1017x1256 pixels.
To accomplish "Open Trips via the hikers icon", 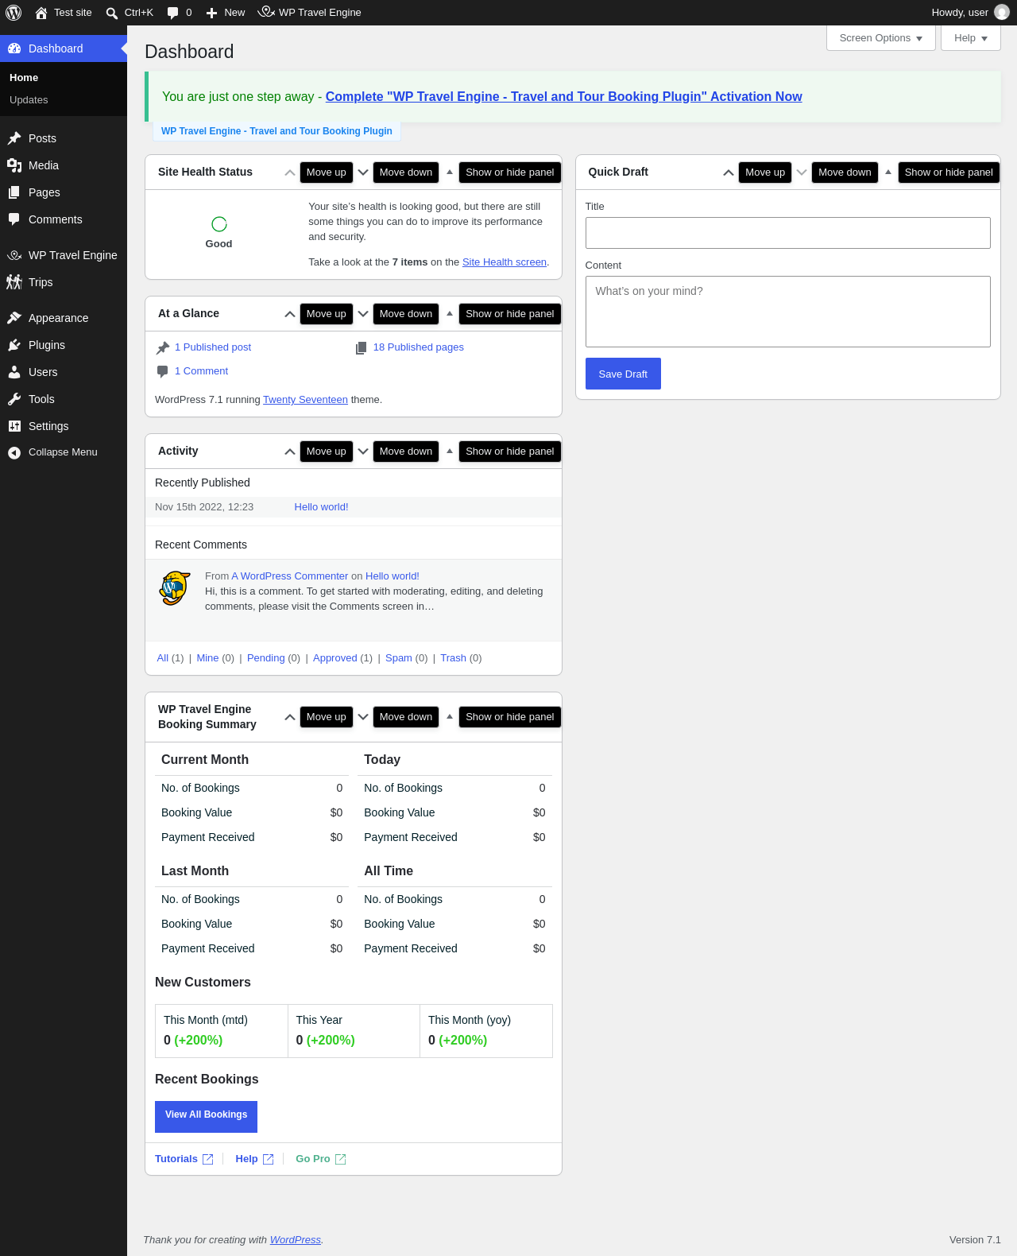I will (14, 282).
